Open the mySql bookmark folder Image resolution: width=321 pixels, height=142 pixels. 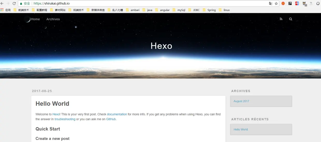click(179, 10)
